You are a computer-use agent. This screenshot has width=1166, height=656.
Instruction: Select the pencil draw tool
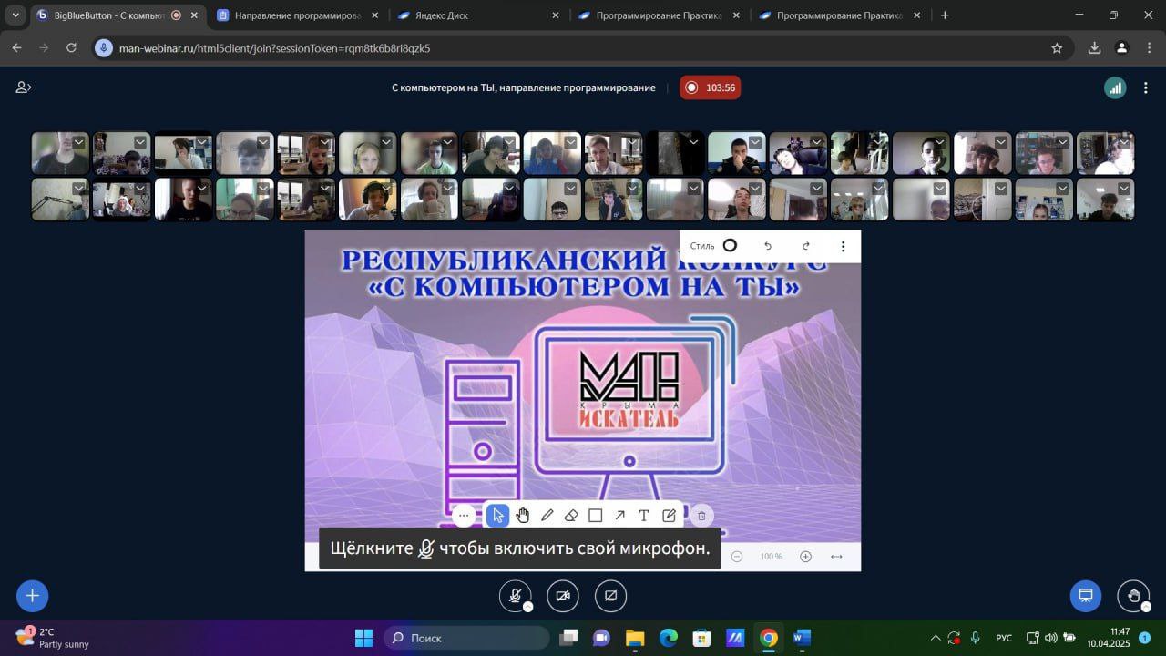tap(547, 516)
